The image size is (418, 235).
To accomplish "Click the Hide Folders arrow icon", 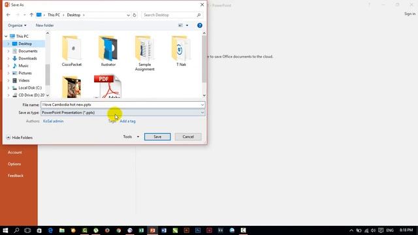I will pos(8,138).
